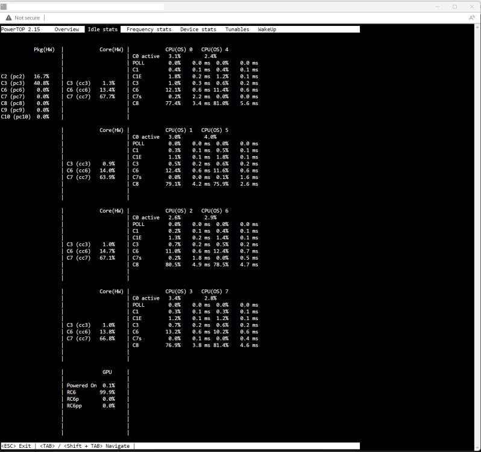Click the RC6p 0.0% row
This screenshot has height=452, width=481.
pyautogui.click(x=91, y=399)
